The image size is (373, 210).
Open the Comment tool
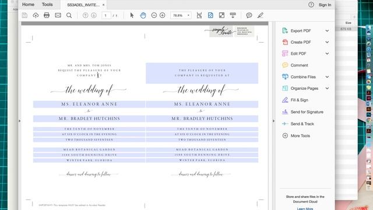[299, 65]
